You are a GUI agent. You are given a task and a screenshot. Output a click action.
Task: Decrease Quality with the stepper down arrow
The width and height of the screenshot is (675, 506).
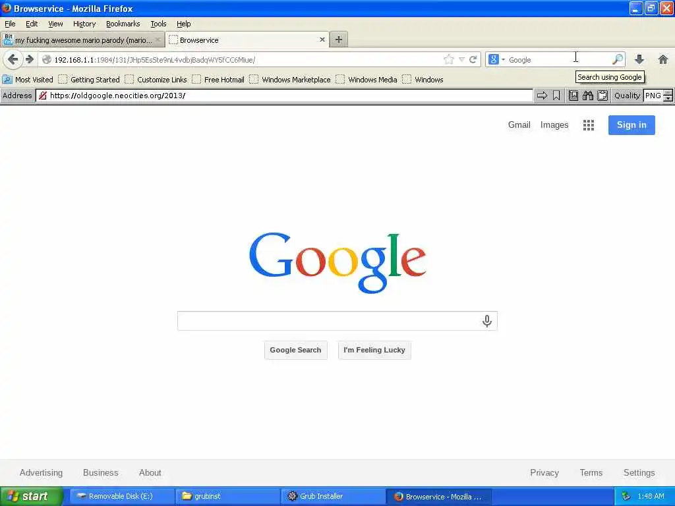[668, 99]
